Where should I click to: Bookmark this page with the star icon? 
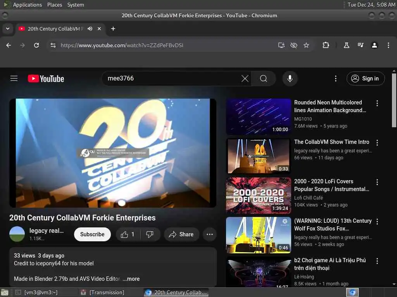[x=306, y=45]
